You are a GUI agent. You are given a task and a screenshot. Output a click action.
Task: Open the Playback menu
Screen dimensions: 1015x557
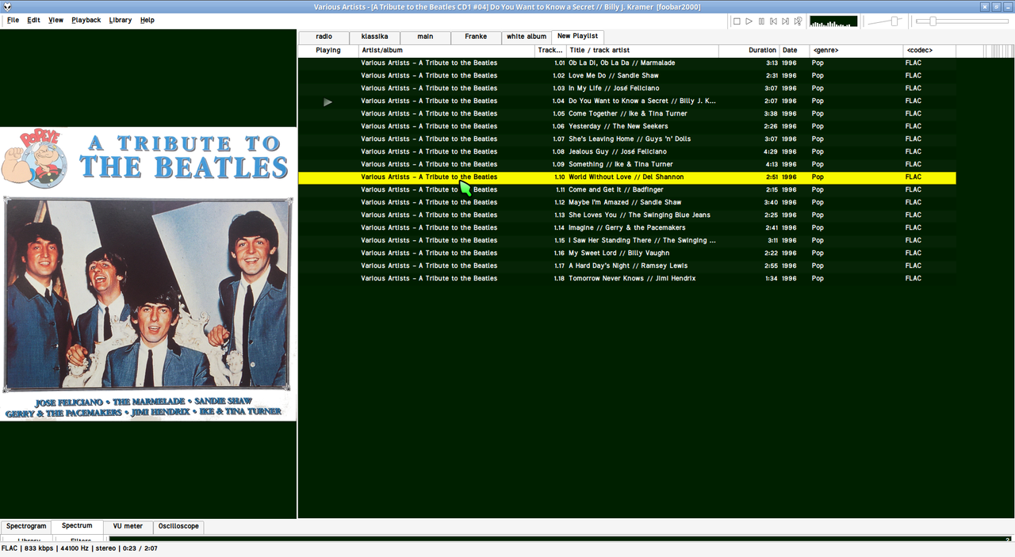click(x=86, y=20)
